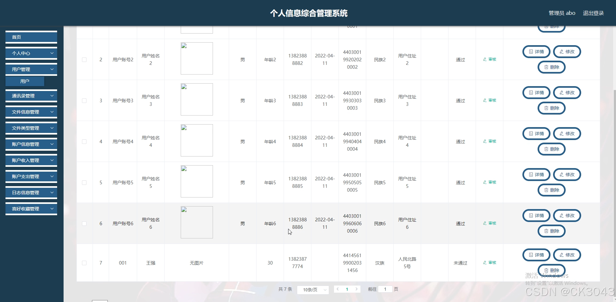Viewport: 616px width, 302px height.
Task: Delete 用户账号3 with the 删除 button
Action: point(551,108)
